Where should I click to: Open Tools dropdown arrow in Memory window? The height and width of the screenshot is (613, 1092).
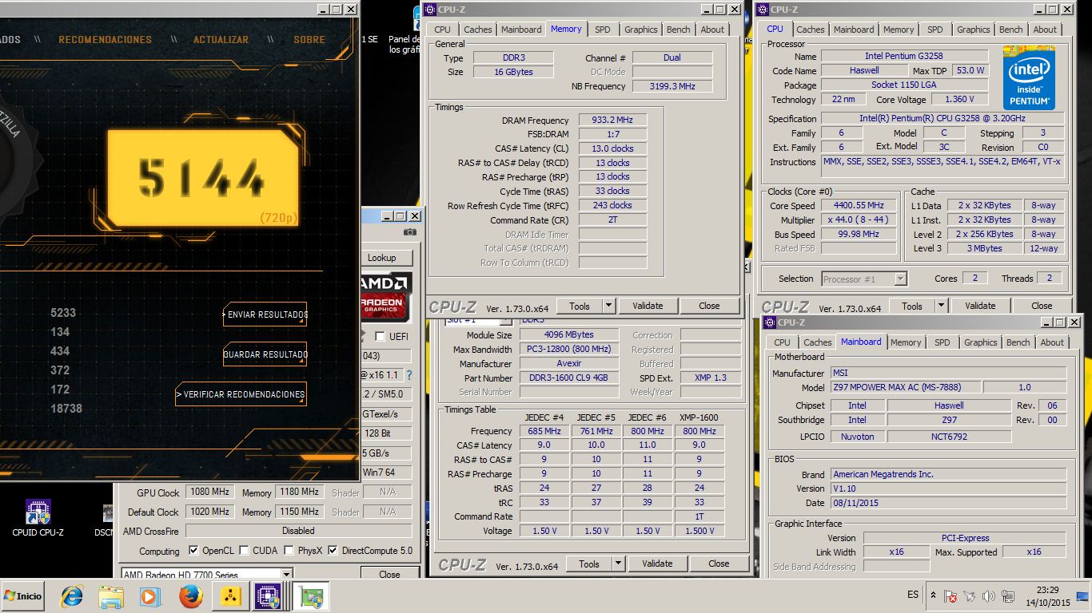pyautogui.click(x=608, y=306)
